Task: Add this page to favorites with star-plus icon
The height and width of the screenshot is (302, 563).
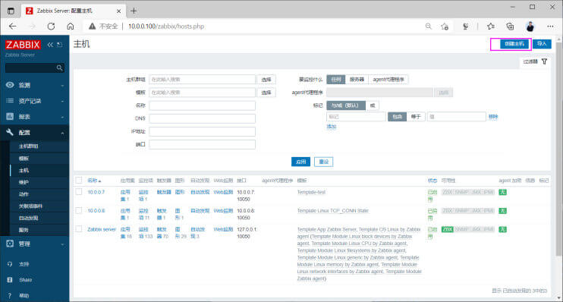Action: click(x=445, y=27)
